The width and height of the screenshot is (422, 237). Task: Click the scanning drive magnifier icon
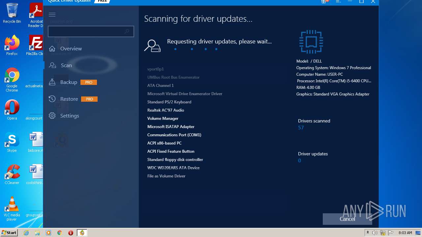click(x=152, y=46)
